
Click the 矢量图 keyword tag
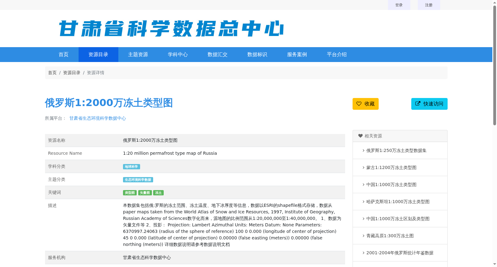[x=145, y=193]
